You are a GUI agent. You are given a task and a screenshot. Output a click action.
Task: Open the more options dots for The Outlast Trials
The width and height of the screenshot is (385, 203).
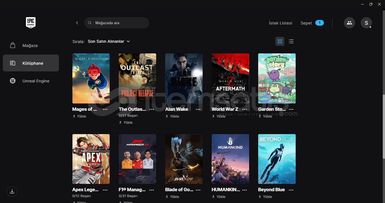click(x=152, y=109)
